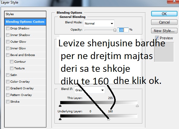Toggle the Preview checkbox
The height and width of the screenshot is (129, 179).
(157, 38)
